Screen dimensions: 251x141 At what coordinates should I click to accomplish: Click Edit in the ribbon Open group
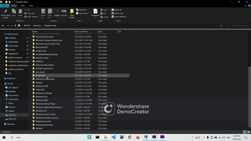[103, 13]
